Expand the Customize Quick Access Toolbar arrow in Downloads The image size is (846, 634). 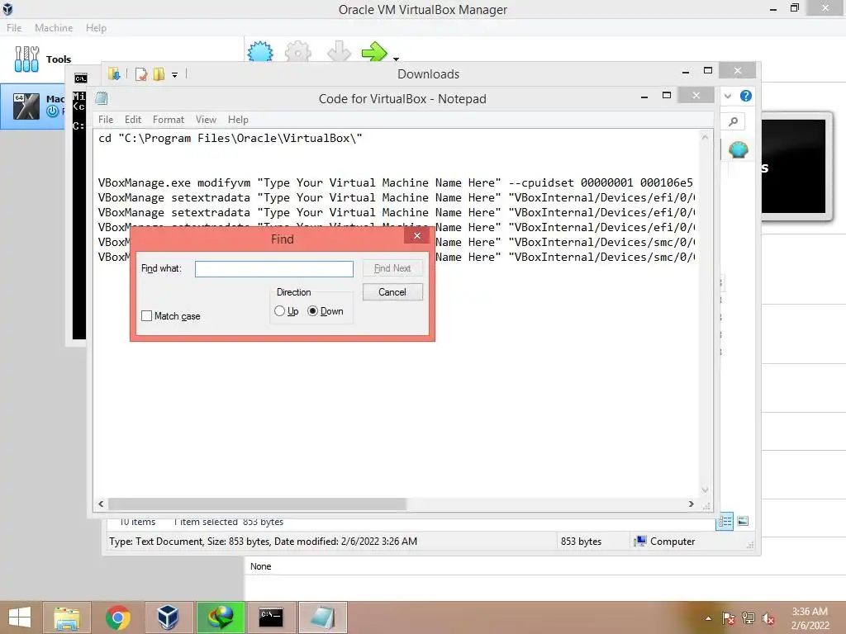(175, 75)
